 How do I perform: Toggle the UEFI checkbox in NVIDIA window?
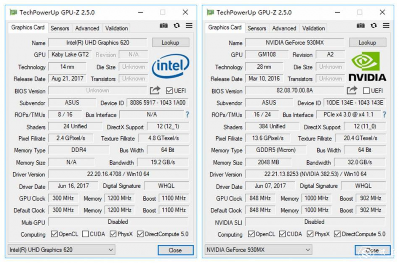point(366,91)
